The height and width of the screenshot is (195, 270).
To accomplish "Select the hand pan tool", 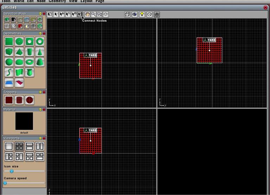I will click(x=87, y=14).
